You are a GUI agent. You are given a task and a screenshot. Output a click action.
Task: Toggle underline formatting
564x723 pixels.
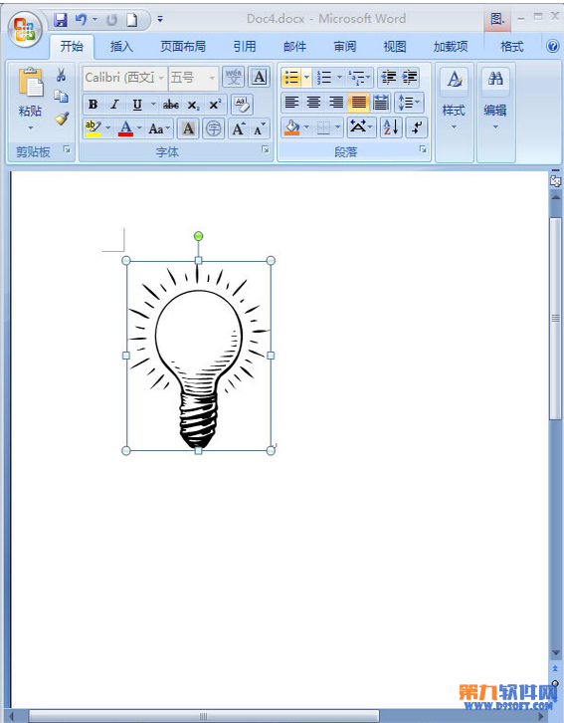[136, 105]
